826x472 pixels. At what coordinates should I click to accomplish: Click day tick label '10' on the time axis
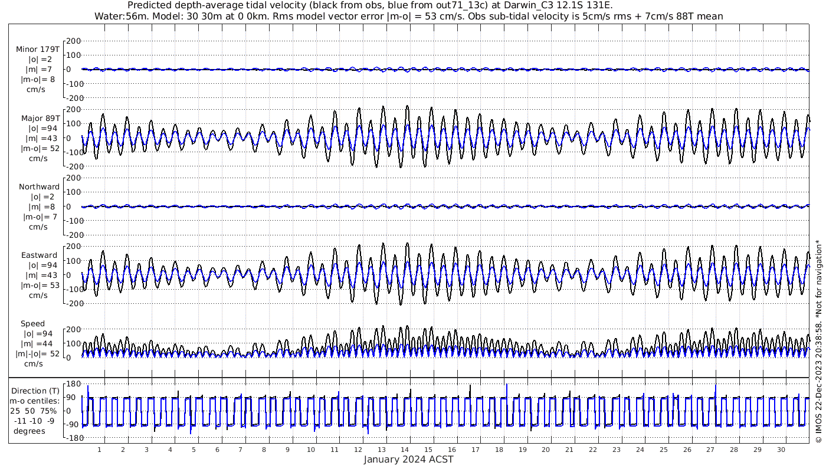tap(311, 450)
